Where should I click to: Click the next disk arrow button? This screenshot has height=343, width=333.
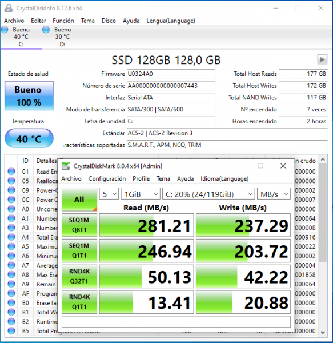322,59
